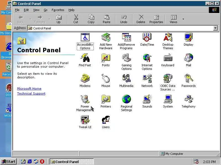
Task: Click the Paste toolbar button
Action: (107, 19)
